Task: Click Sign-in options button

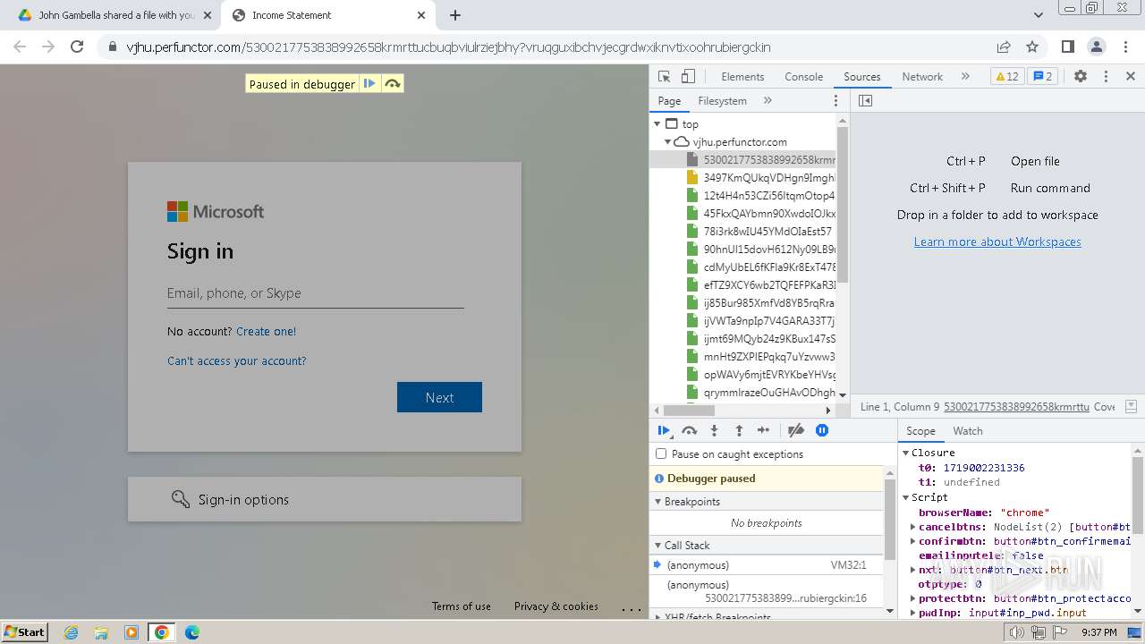Action: [325, 499]
